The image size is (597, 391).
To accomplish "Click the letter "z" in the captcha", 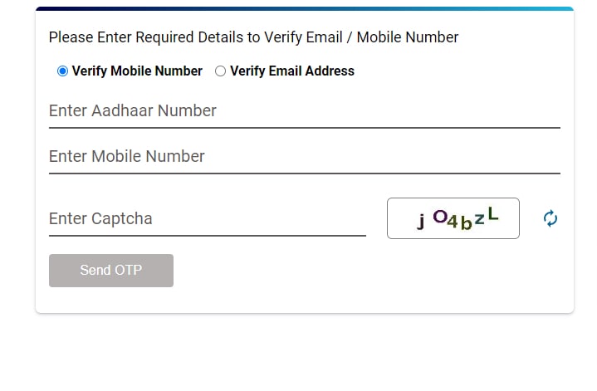I will pos(479,218).
